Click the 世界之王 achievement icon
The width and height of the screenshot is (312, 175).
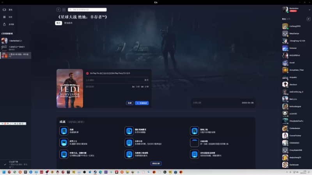tap(64, 142)
